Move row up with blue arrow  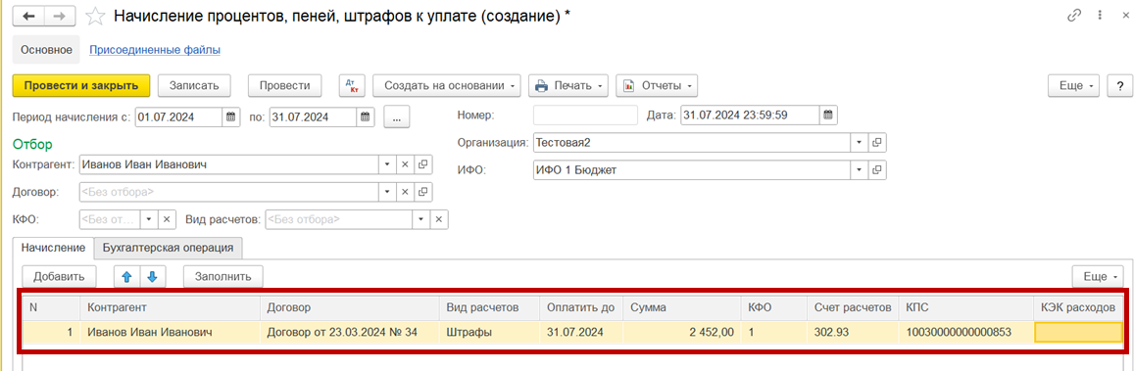click(125, 276)
